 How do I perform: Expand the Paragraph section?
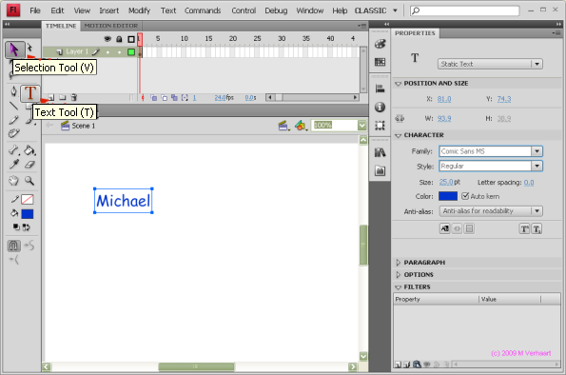click(399, 263)
